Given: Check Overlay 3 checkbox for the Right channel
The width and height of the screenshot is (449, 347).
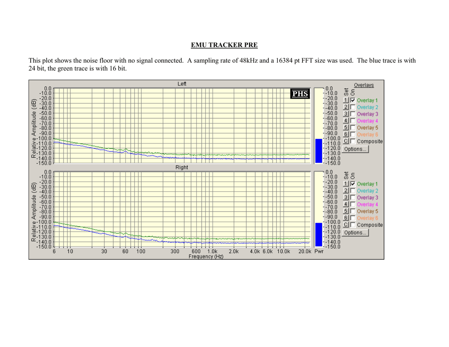Looking at the screenshot, I should (x=353, y=197).
